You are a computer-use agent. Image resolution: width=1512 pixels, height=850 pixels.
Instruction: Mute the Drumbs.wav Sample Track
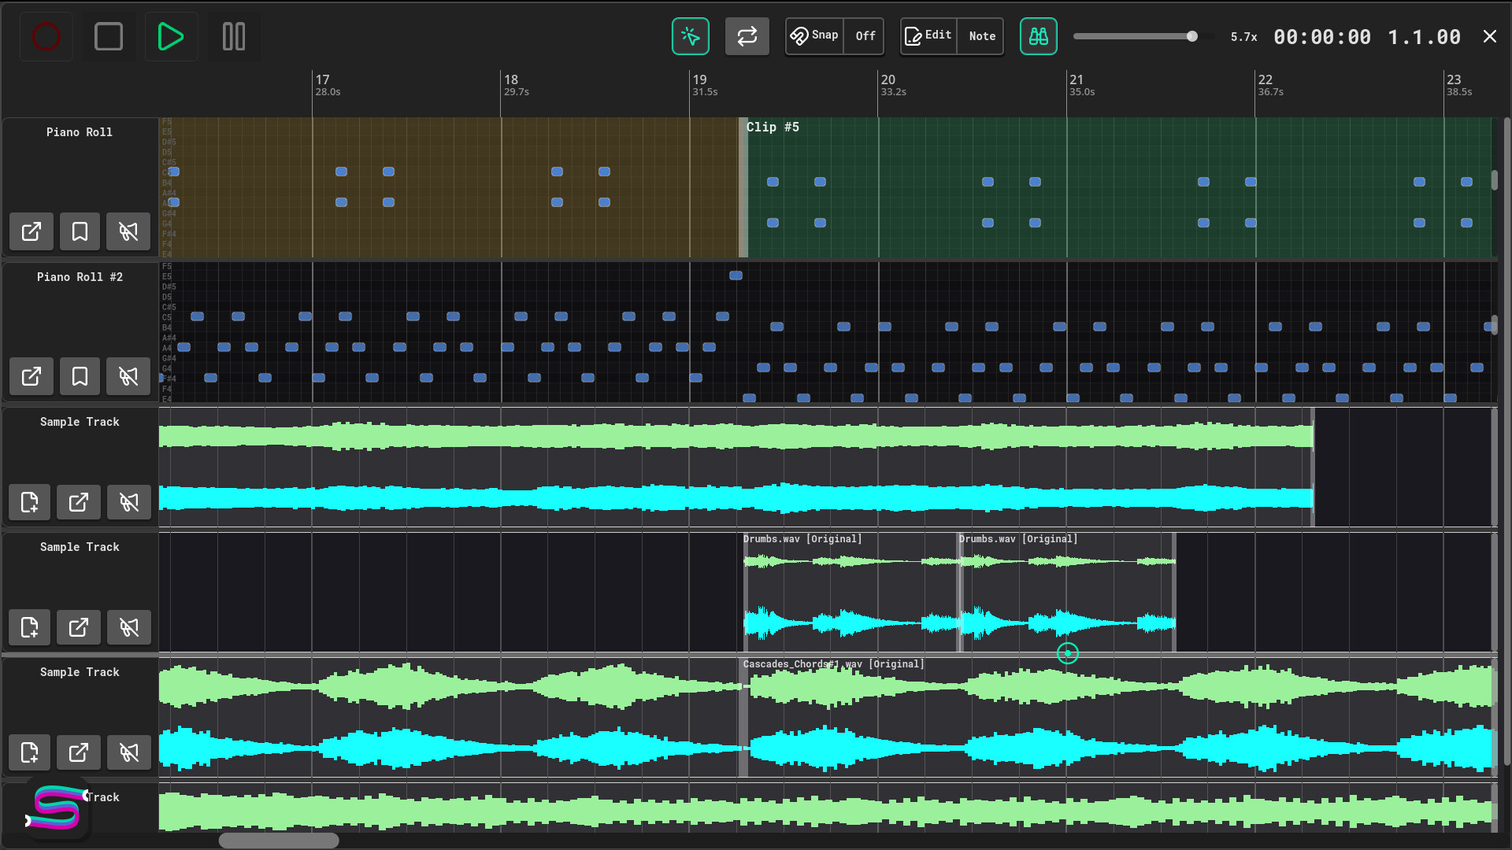click(128, 627)
